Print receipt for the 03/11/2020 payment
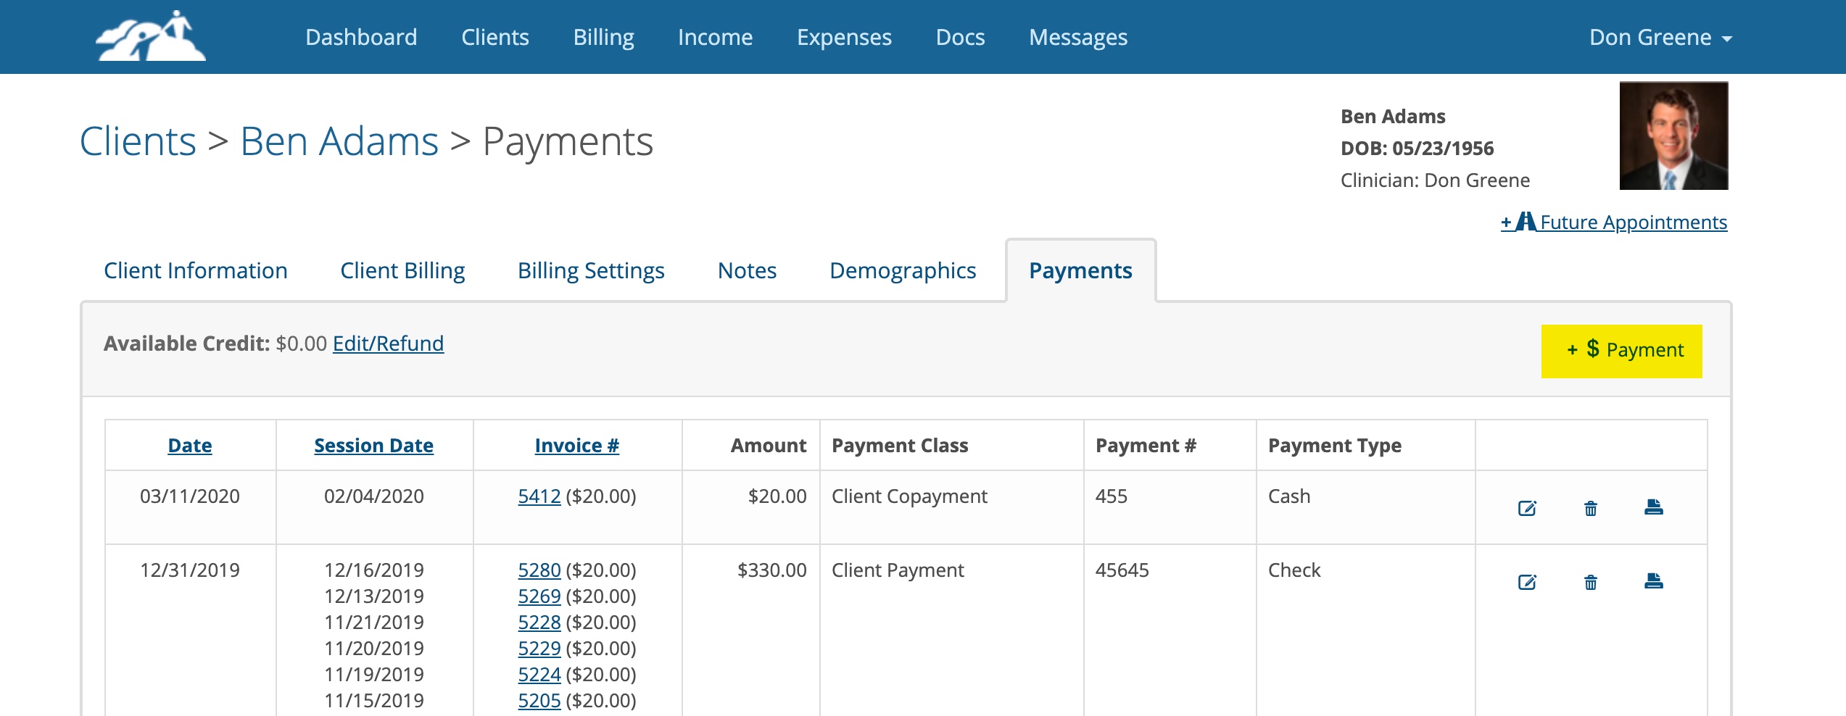Viewport: 1846px width, 716px height. [x=1653, y=507]
